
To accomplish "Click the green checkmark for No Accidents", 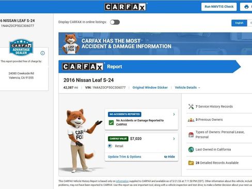I will pyautogui.click(x=111, y=122).
